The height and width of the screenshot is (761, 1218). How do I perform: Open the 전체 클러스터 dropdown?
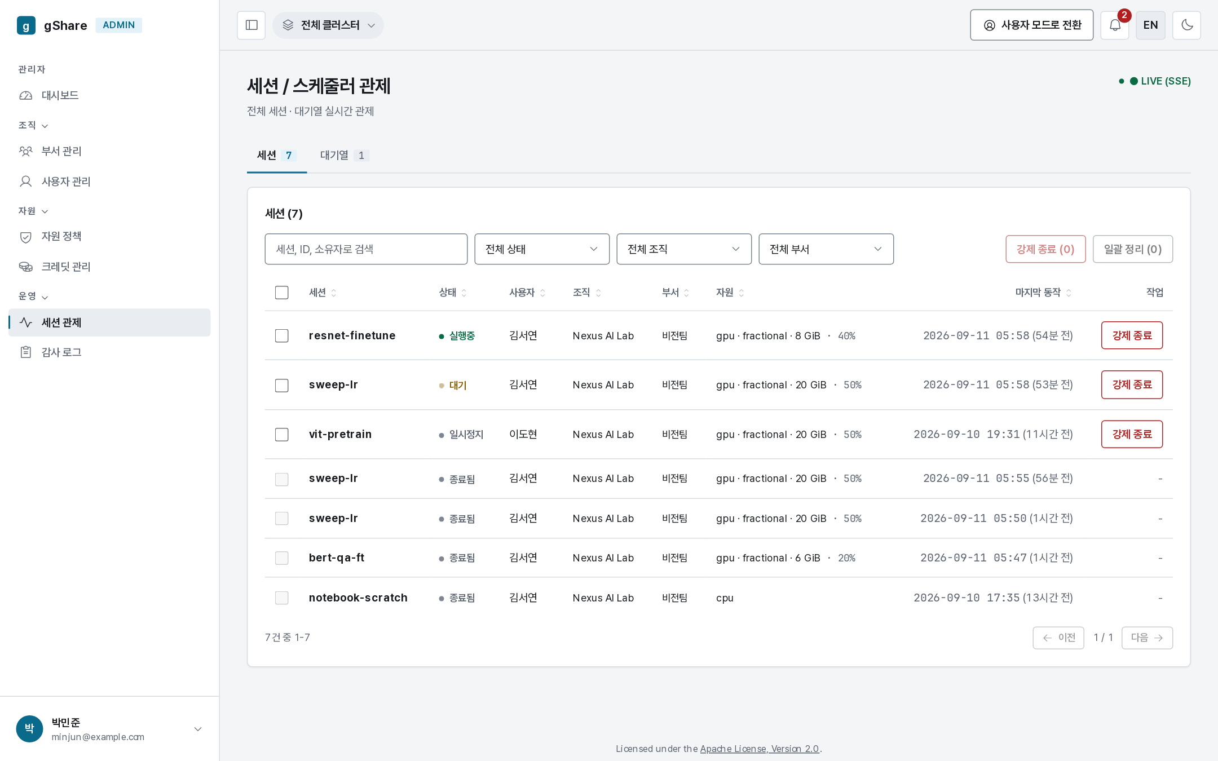[x=328, y=25]
